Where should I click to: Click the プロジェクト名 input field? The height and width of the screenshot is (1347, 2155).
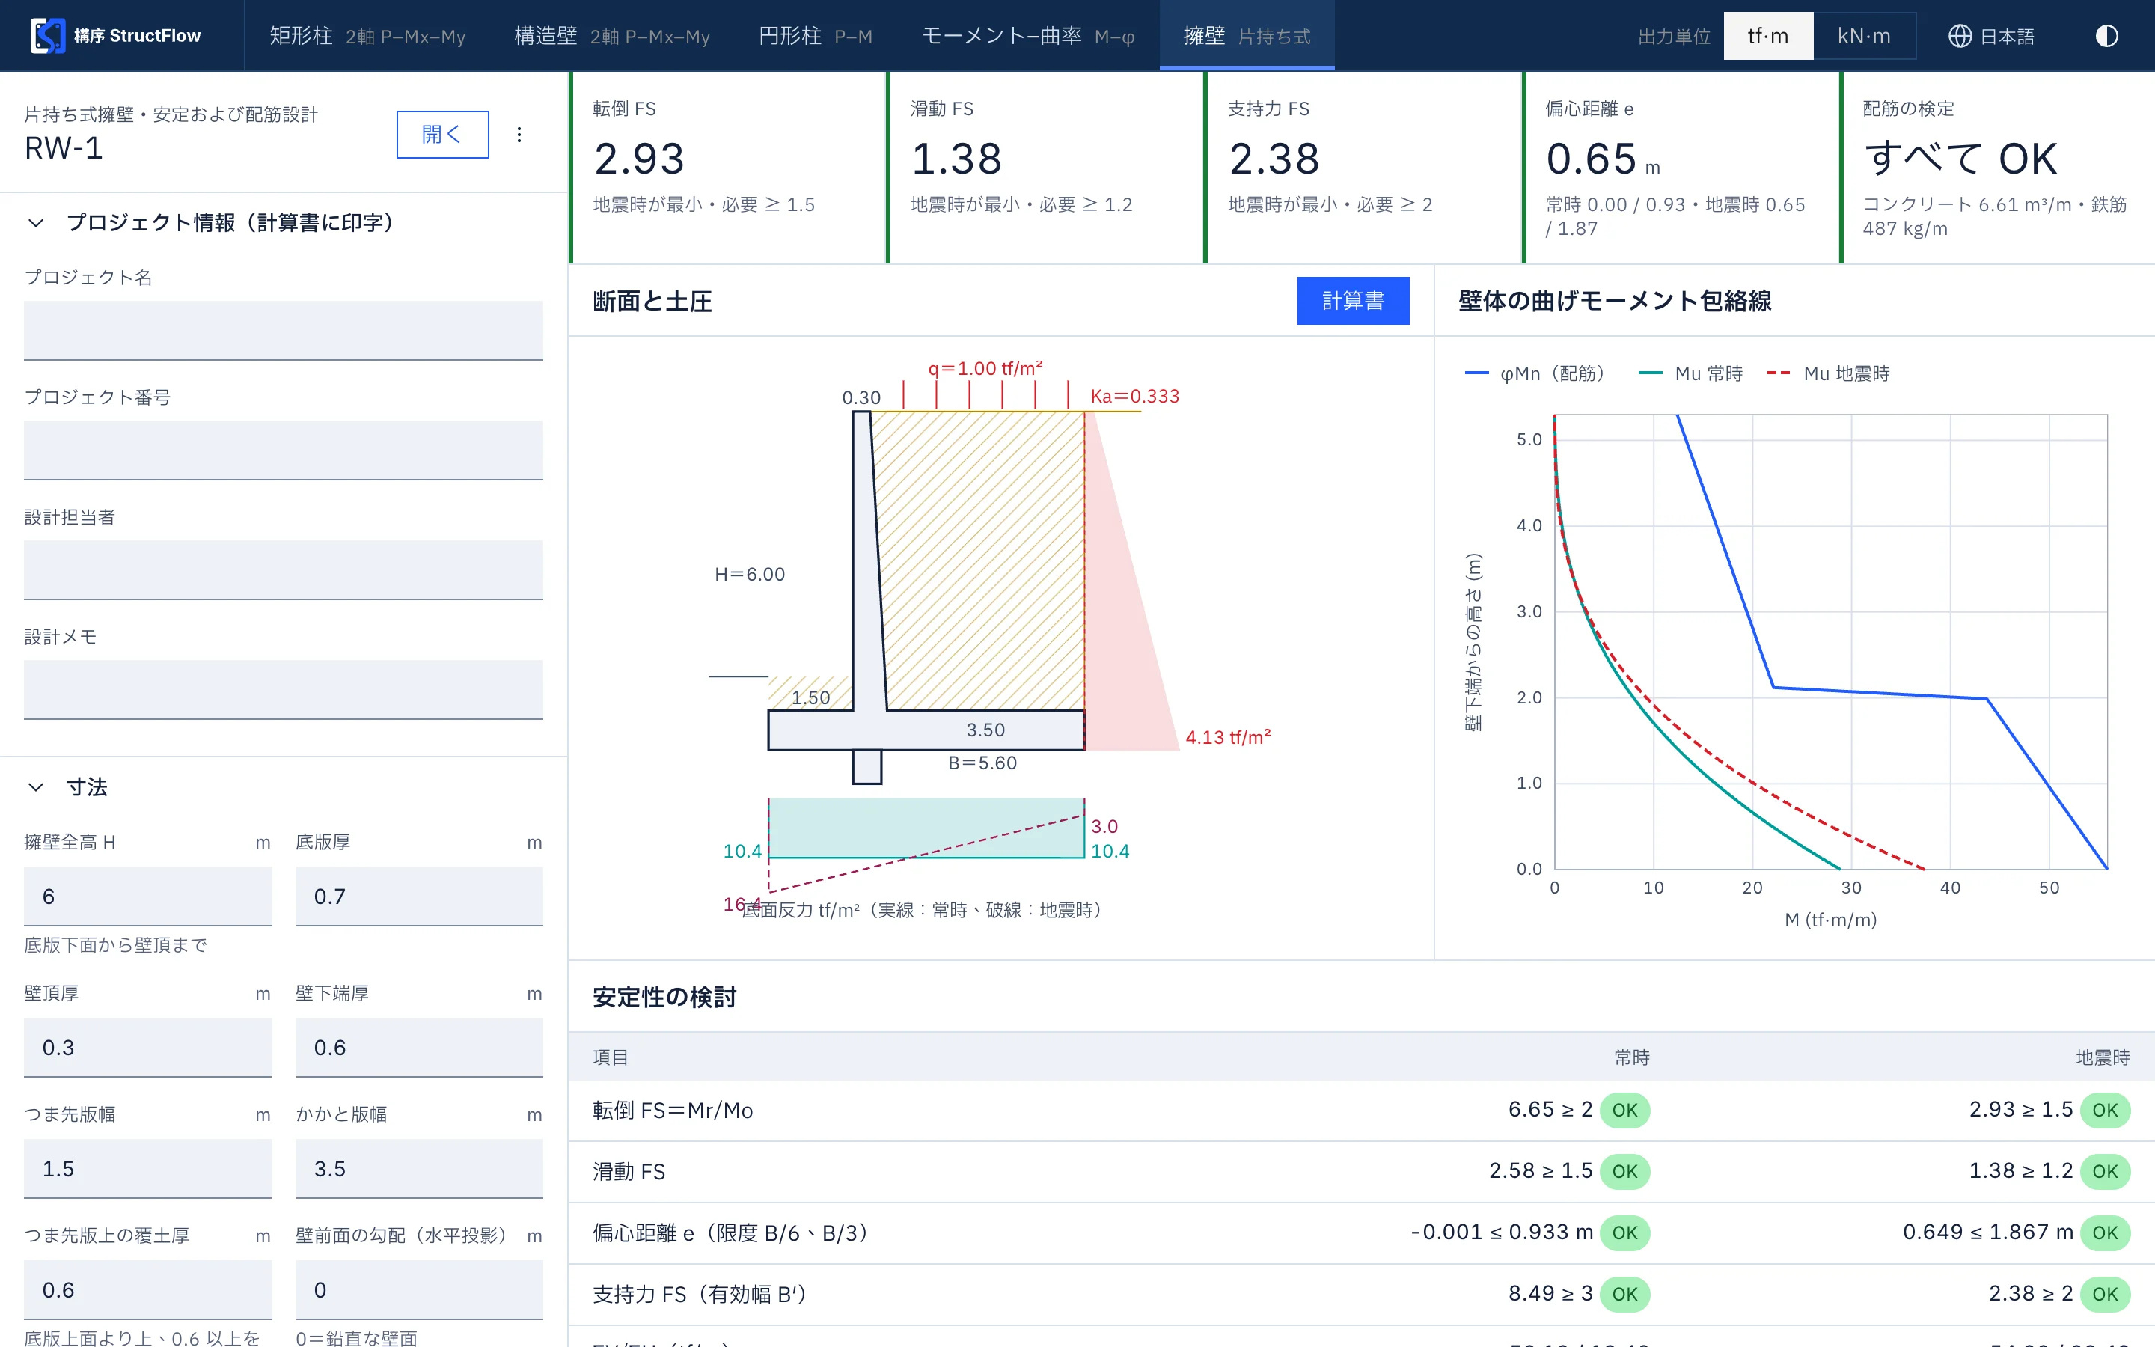pos(283,331)
